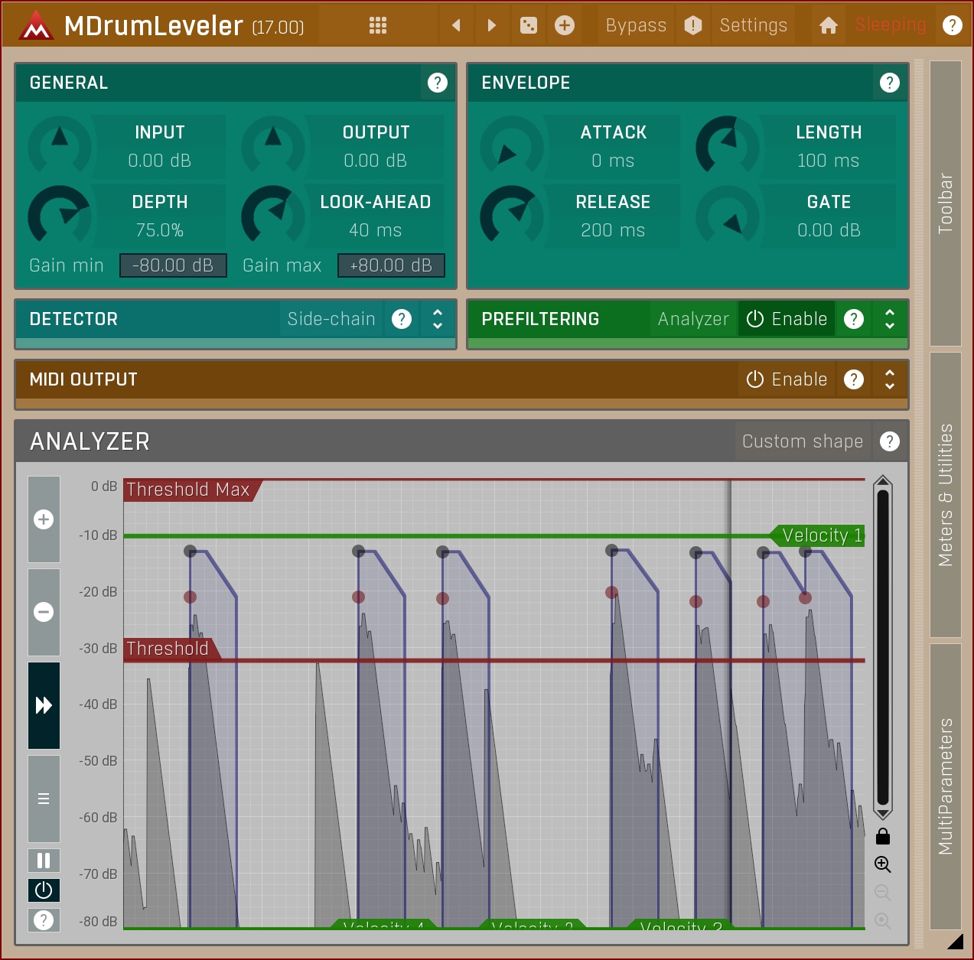Screen dimensions: 974x960
Task: Toggle the analyzer power button
Action: 44,890
